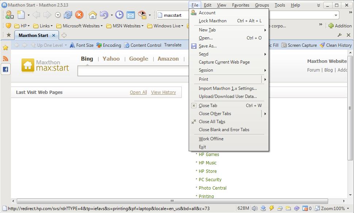Open the Favorites menu in the menu bar

point(241,5)
